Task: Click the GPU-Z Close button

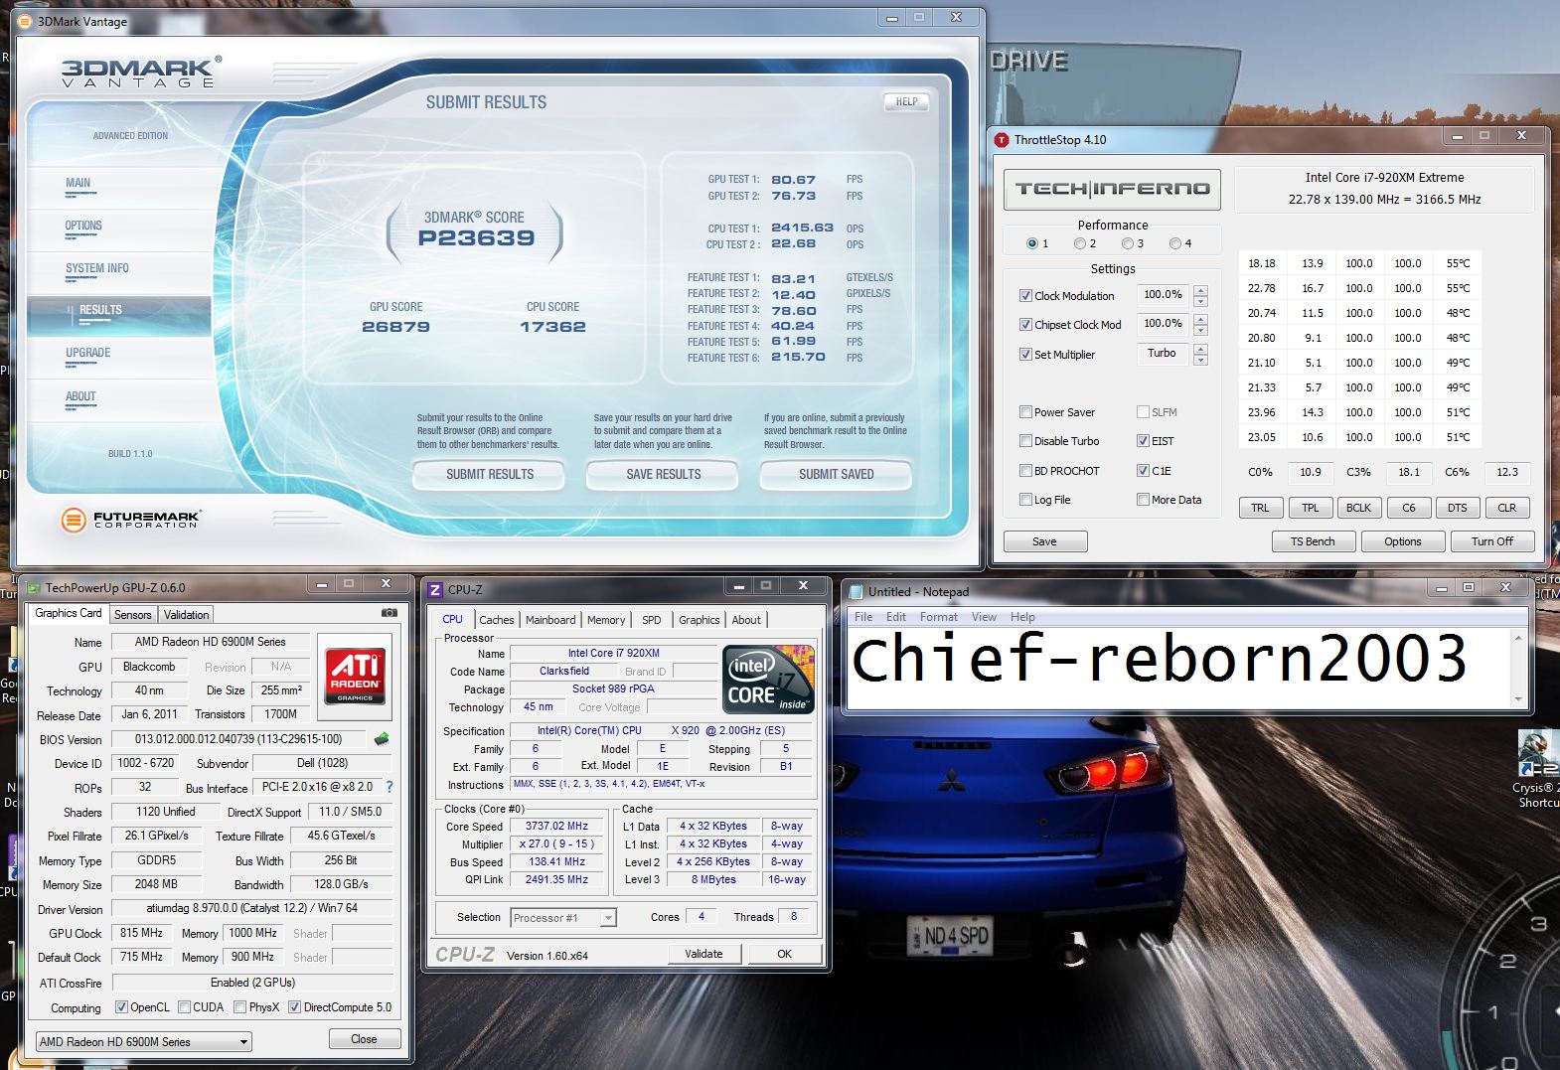Action: coord(364,1039)
